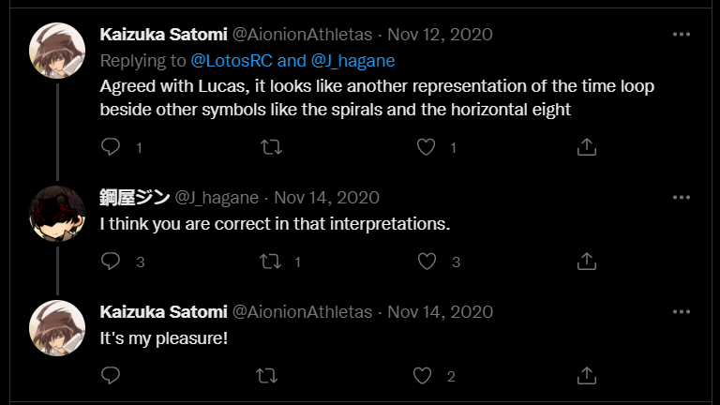
Task: Open the @J_hagane mention link in reply line
Action: [352, 61]
